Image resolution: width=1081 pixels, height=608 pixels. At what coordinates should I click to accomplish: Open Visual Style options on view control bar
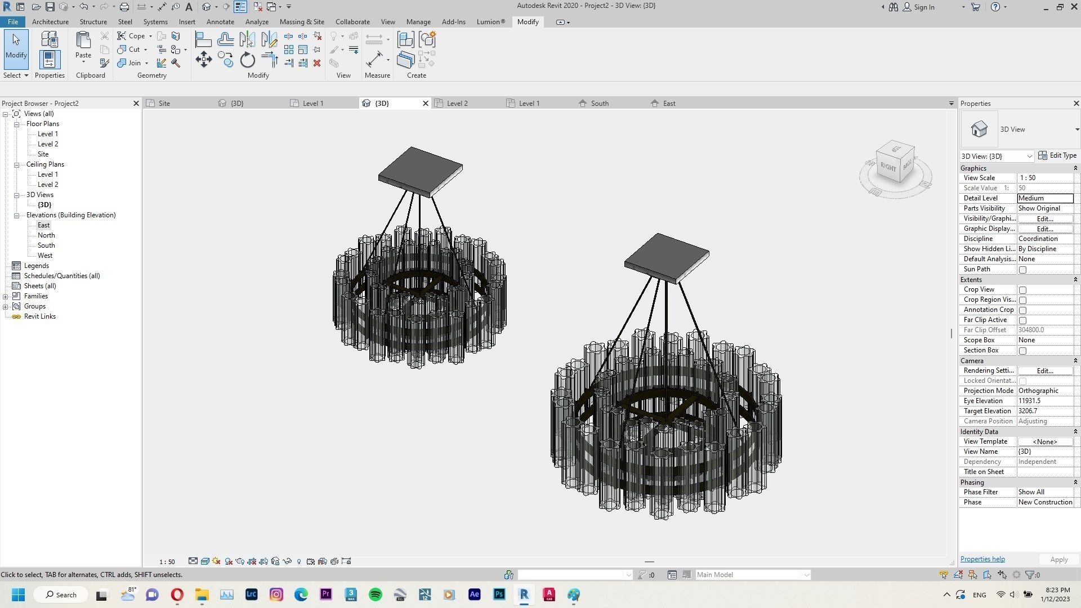pos(205,561)
